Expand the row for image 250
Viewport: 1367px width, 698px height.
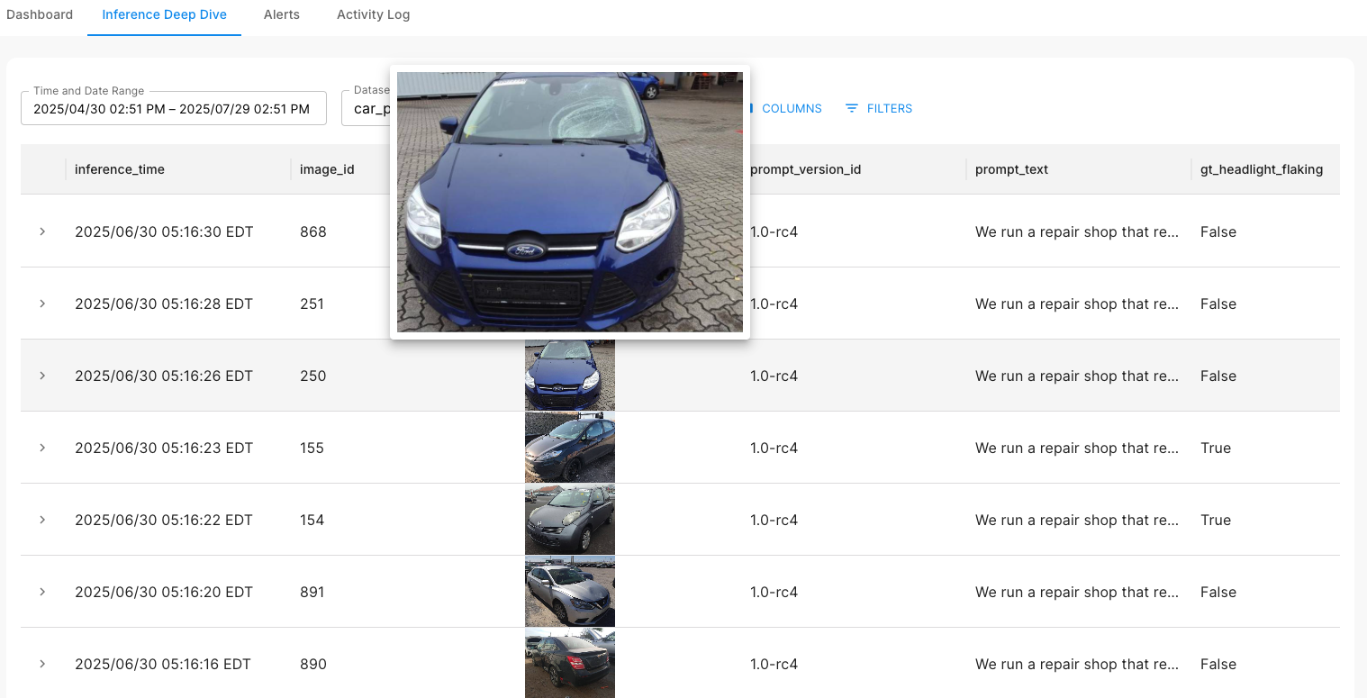[42, 376]
